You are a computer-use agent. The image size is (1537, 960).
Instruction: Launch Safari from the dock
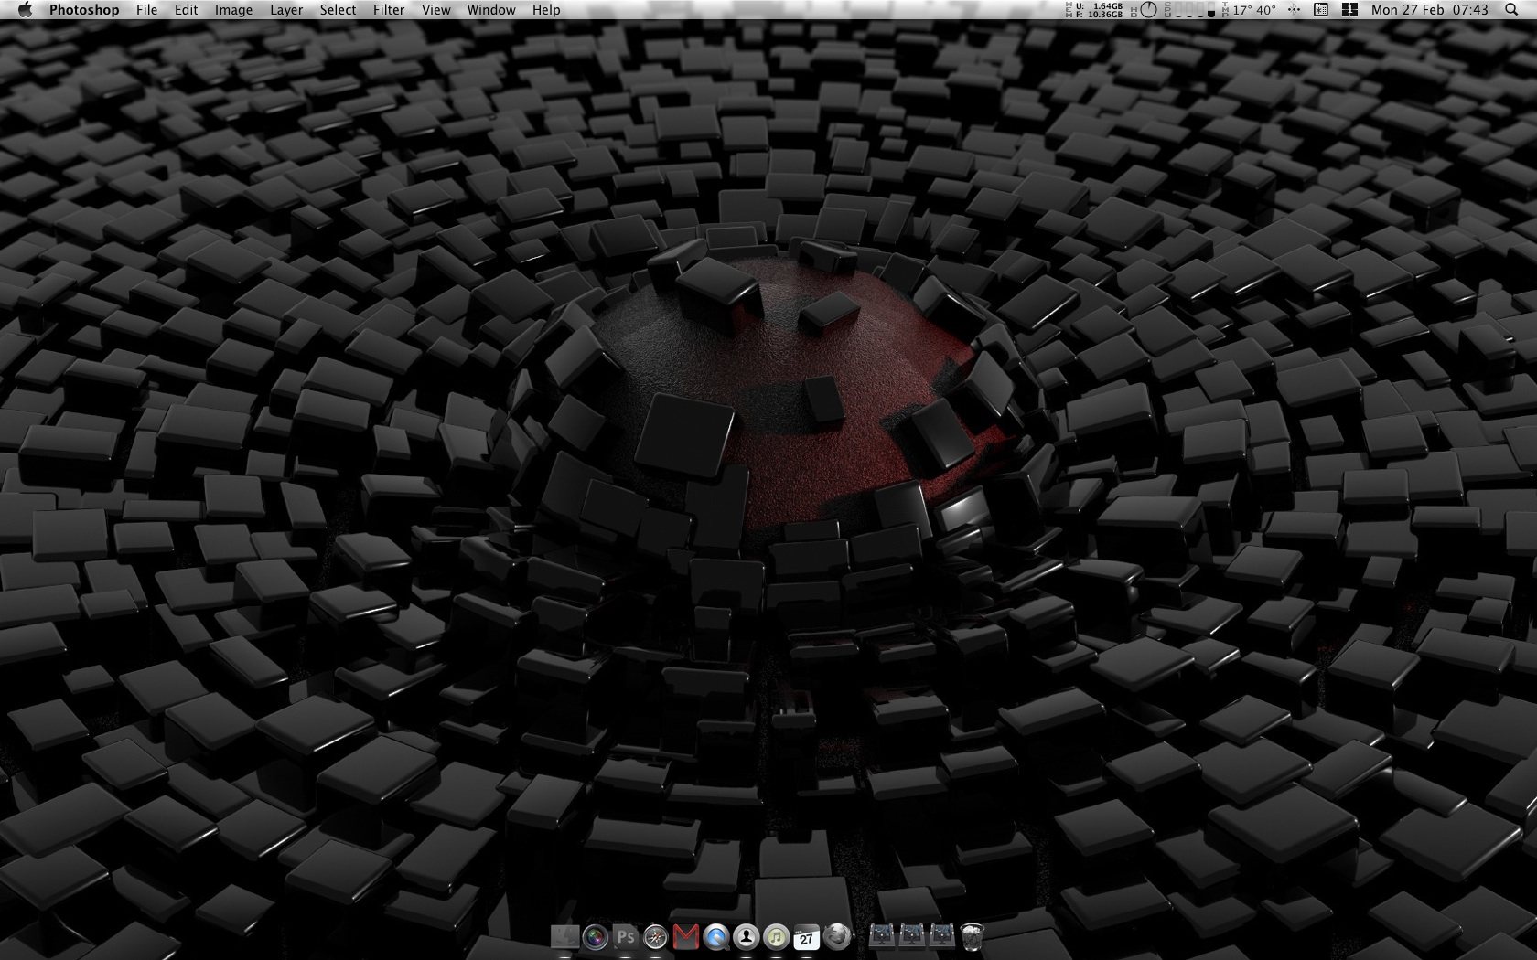pyautogui.click(x=655, y=936)
